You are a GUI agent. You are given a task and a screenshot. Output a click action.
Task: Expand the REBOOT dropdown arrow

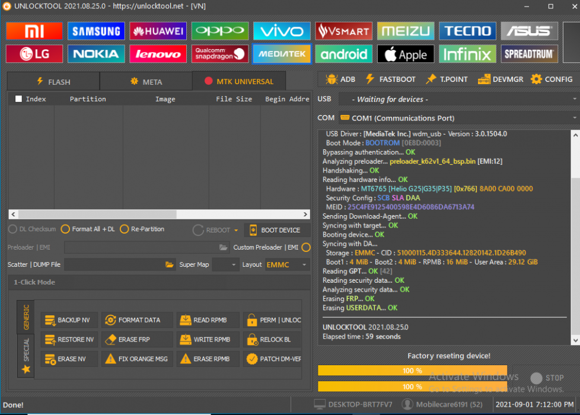click(x=236, y=230)
